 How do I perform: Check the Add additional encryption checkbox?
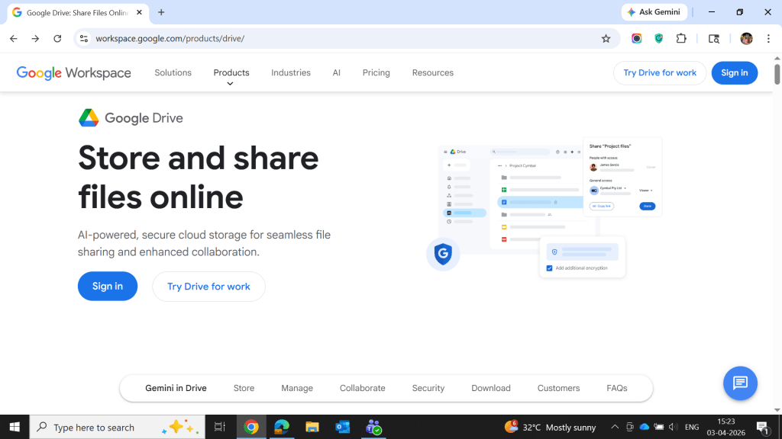point(550,268)
